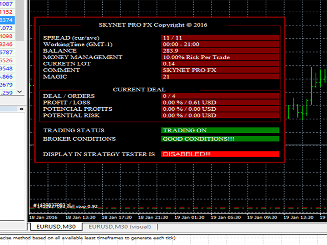The height and width of the screenshot is (245, 327).
Task: Select the price row .866
Action: coord(7,77)
